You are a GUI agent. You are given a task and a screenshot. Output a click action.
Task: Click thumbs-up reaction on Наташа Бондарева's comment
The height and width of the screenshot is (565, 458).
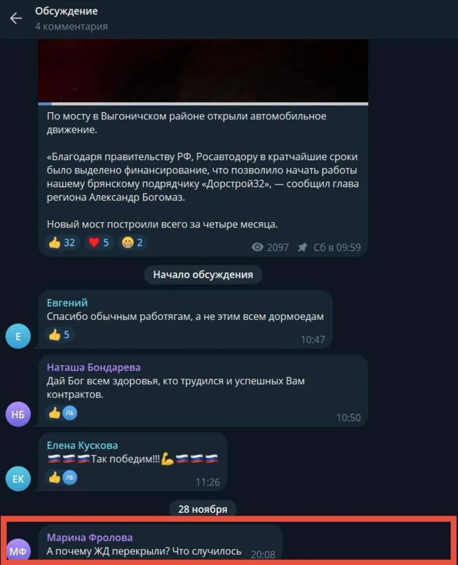tap(55, 413)
